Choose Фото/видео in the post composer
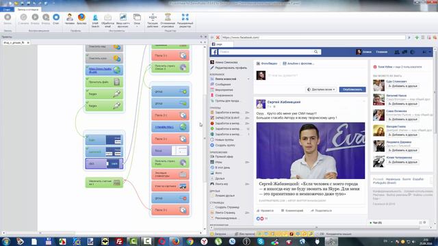This screenshot has height=246, width=438. pos(267,64)
